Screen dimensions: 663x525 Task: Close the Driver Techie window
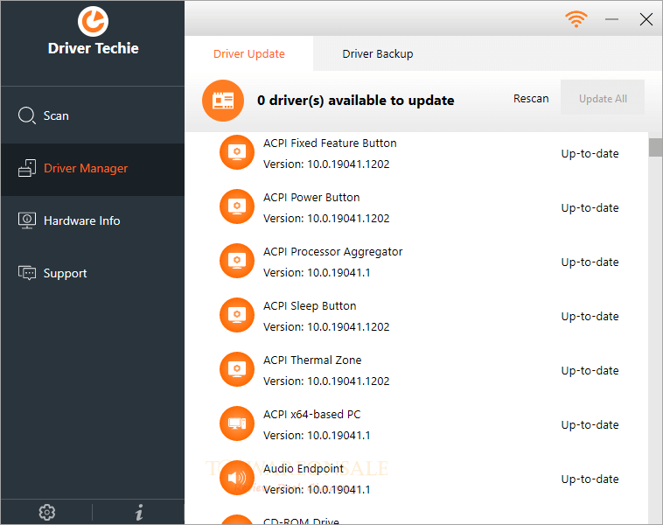click(646, 19)
